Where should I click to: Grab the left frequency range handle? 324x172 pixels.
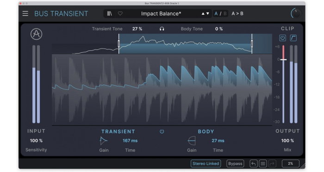[119, 44]
